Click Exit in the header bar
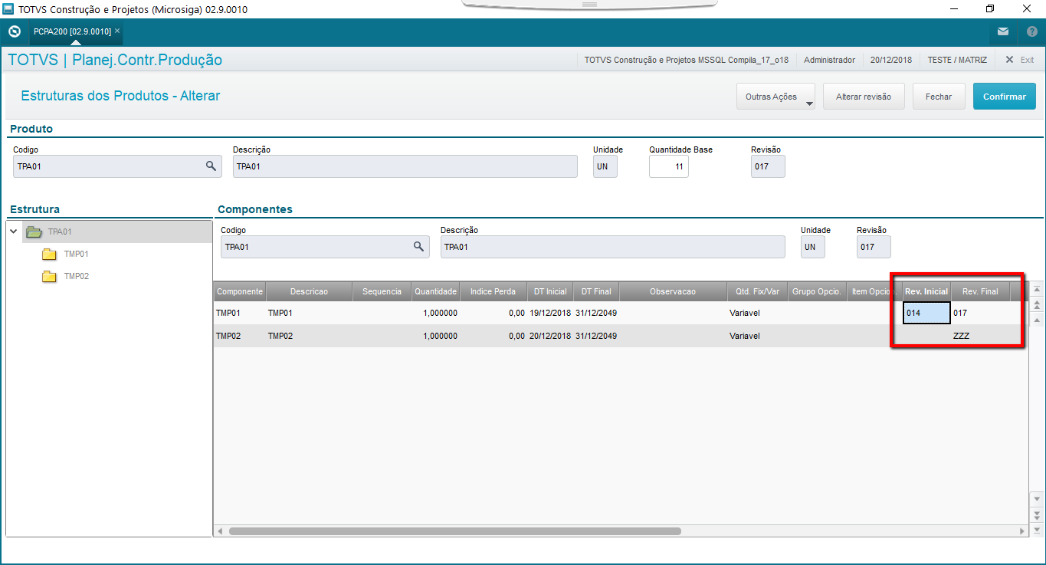Screen dimensions: 1046x565 [x=1020, y=60]
